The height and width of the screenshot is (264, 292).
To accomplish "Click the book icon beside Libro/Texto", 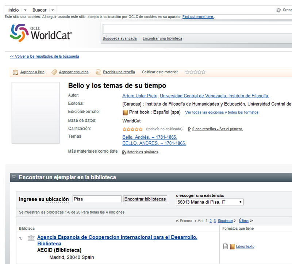I will [232, 246].
